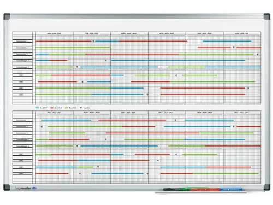Click February inspection marker in Schaufelbagger 2 row
The image size is (273, 205).
[x=77, y=67]
